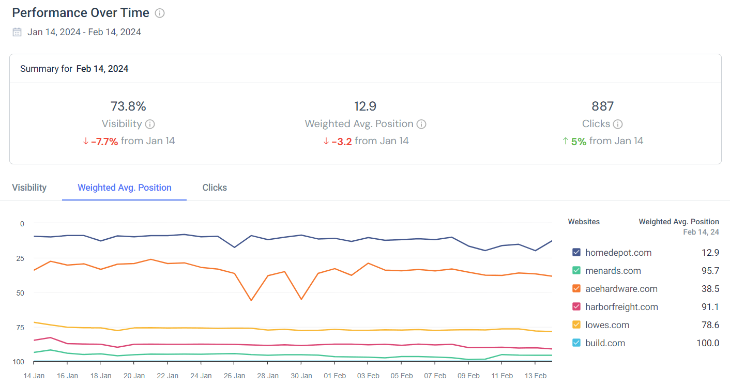Uncheck build.com in Websites list
Screen dimensions: 730x386
[576, 343]
